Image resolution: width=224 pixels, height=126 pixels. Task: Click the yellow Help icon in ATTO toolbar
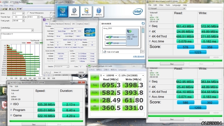(18, 9)
